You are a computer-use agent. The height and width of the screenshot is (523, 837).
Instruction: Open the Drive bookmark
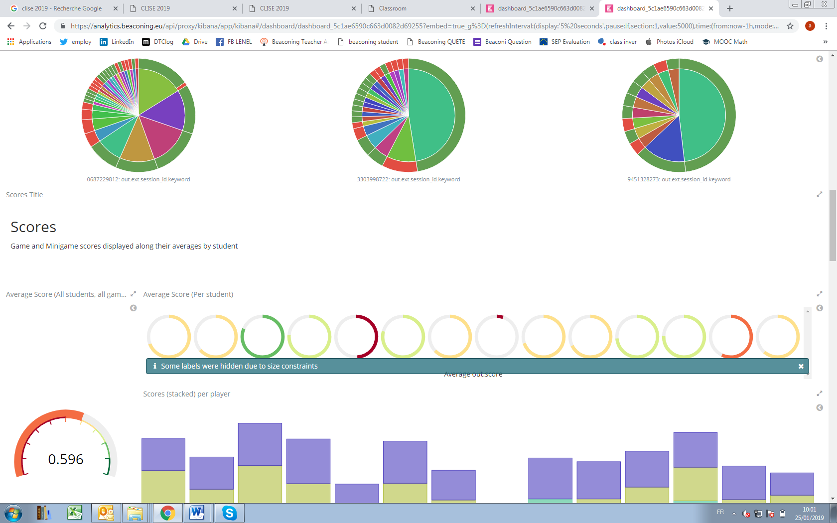tap(195, 42)
